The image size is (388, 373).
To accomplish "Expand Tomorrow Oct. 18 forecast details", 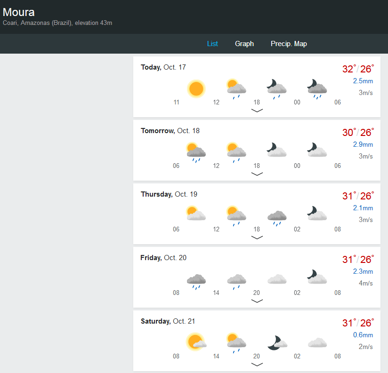I will pos(257,174).
